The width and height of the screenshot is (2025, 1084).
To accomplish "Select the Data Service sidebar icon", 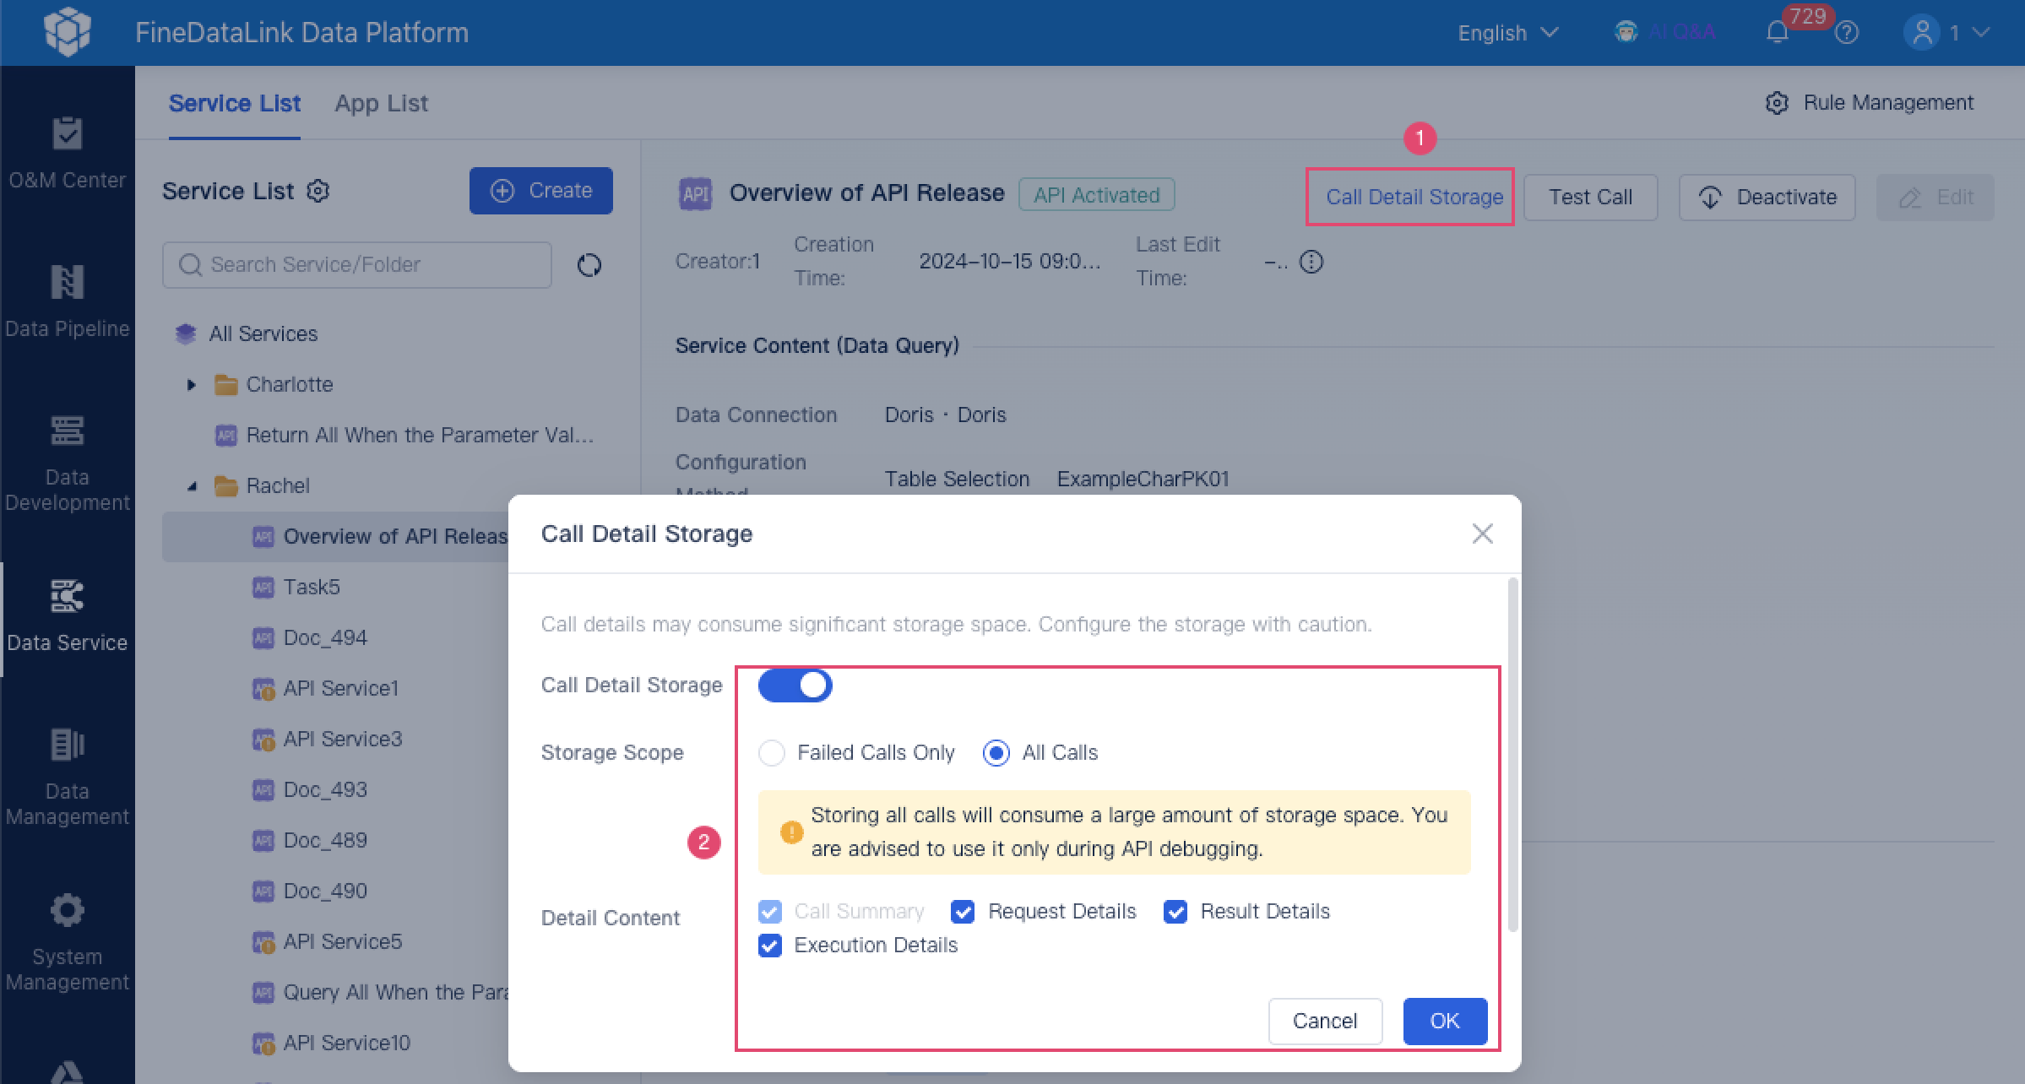I will 67,596.
